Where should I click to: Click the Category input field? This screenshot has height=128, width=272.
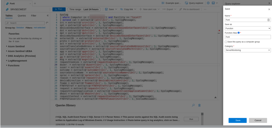(248, 50)
